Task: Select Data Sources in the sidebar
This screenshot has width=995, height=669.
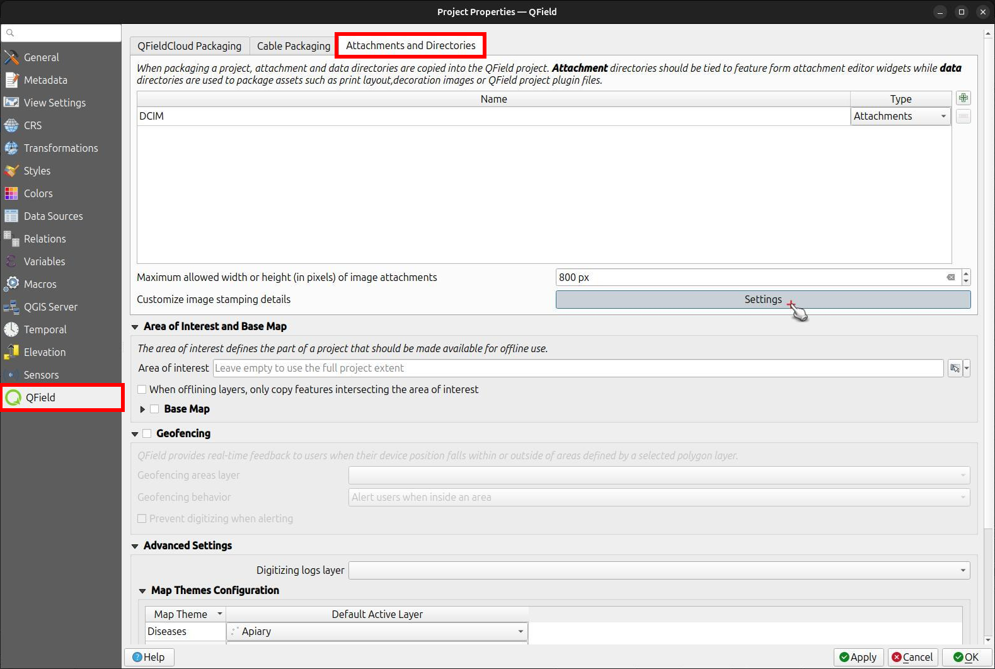Action: click(x=60, y=216)
